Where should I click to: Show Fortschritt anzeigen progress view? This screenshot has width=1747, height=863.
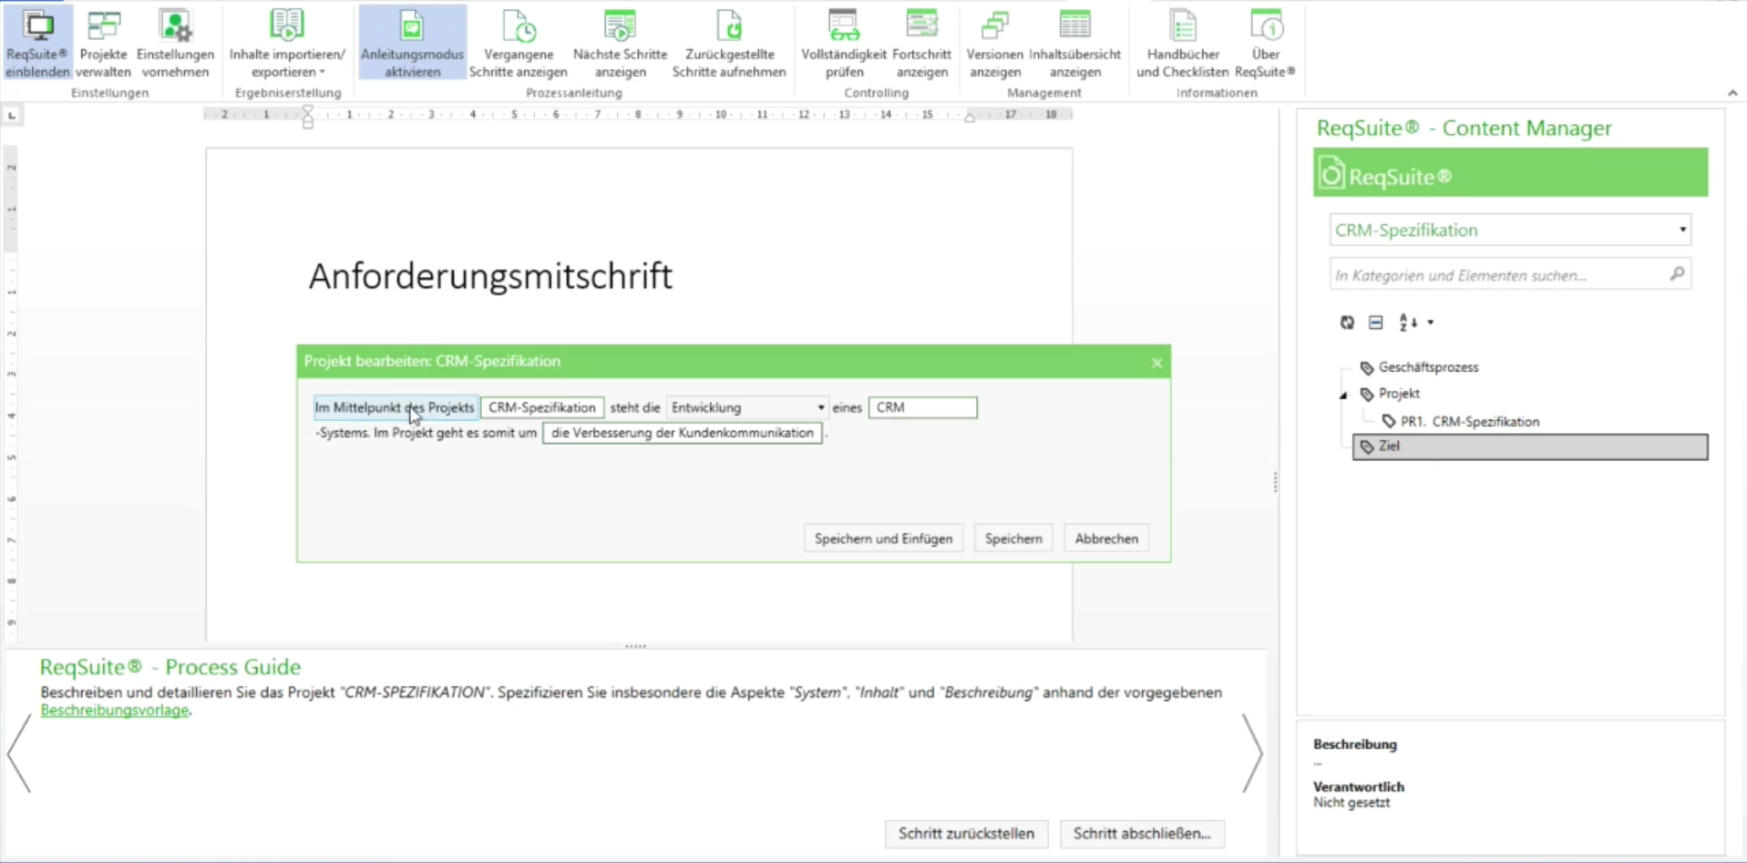pos(921,42)
